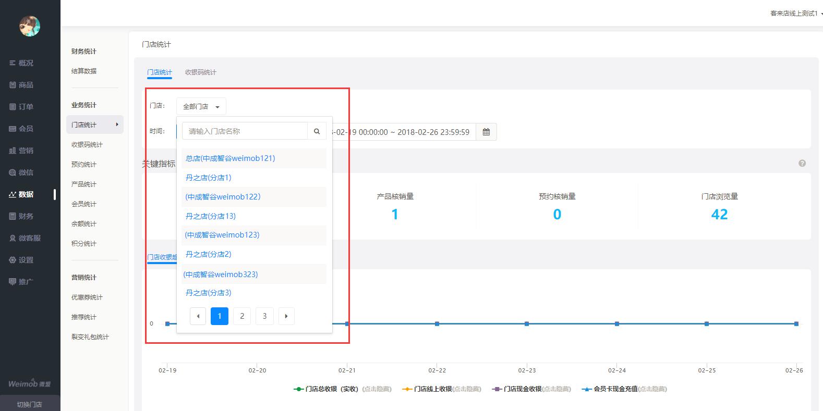Go to previous page arrow in store list

(198, 316)
